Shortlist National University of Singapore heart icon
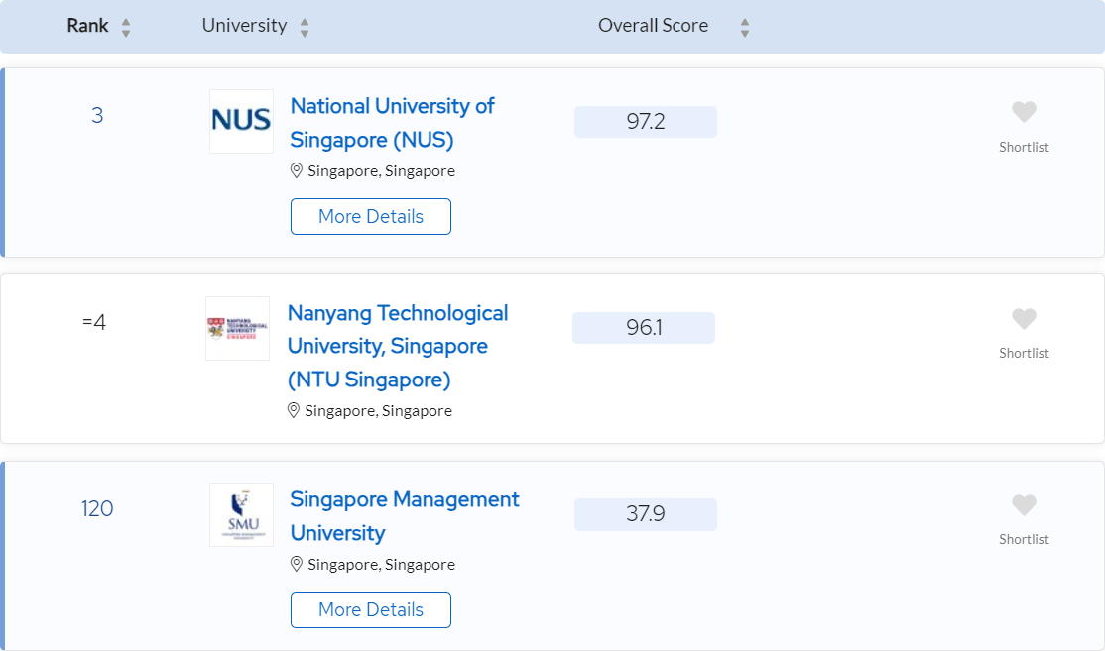This screenshot has width=1105, height=651. pos(1024,112)
